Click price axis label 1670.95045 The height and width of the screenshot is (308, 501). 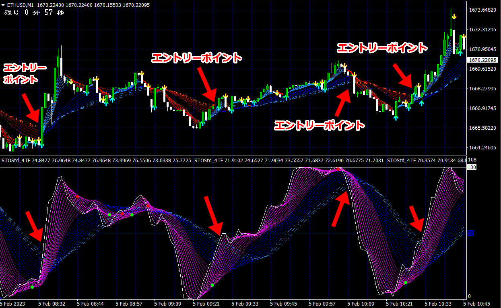[482, 49]
